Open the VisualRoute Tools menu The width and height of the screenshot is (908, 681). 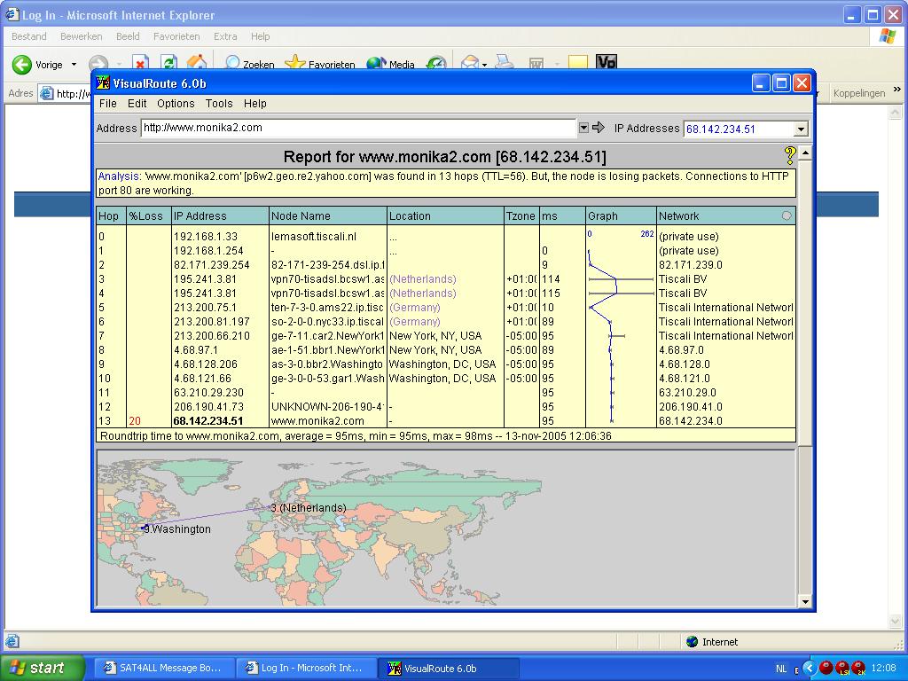click(x=219, y=104)
